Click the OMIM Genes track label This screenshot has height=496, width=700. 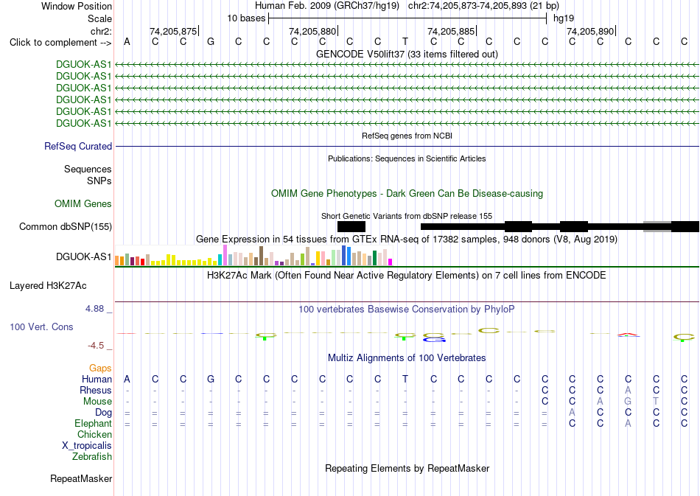pyautogui.click(x=83, y=204)
